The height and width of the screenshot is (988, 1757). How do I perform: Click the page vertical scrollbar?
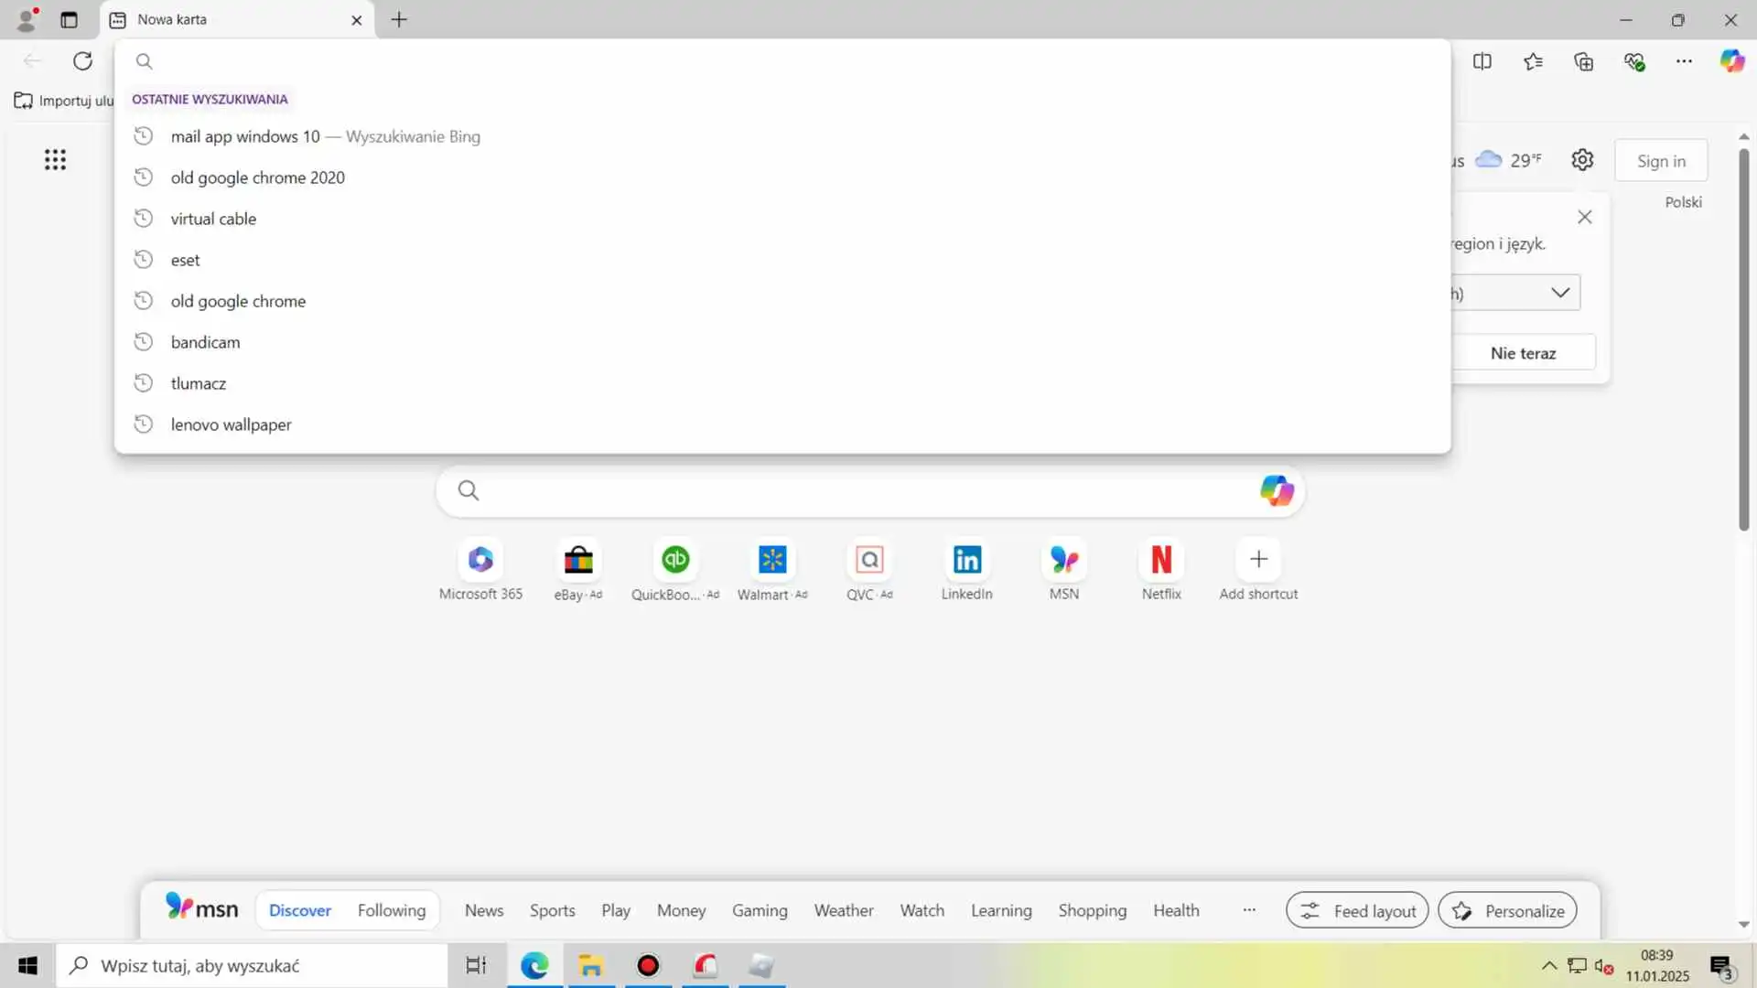point(1743,338)
